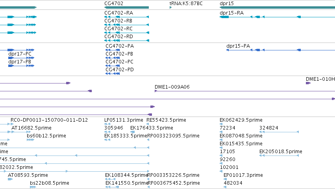Select the dpr15-PA protein label
Image resolution: width=335 pixels, height=189 pixels.
click(238, 46)
